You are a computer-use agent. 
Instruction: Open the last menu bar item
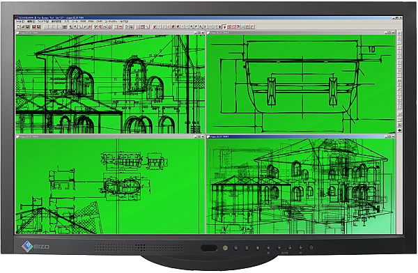[124, 22]
